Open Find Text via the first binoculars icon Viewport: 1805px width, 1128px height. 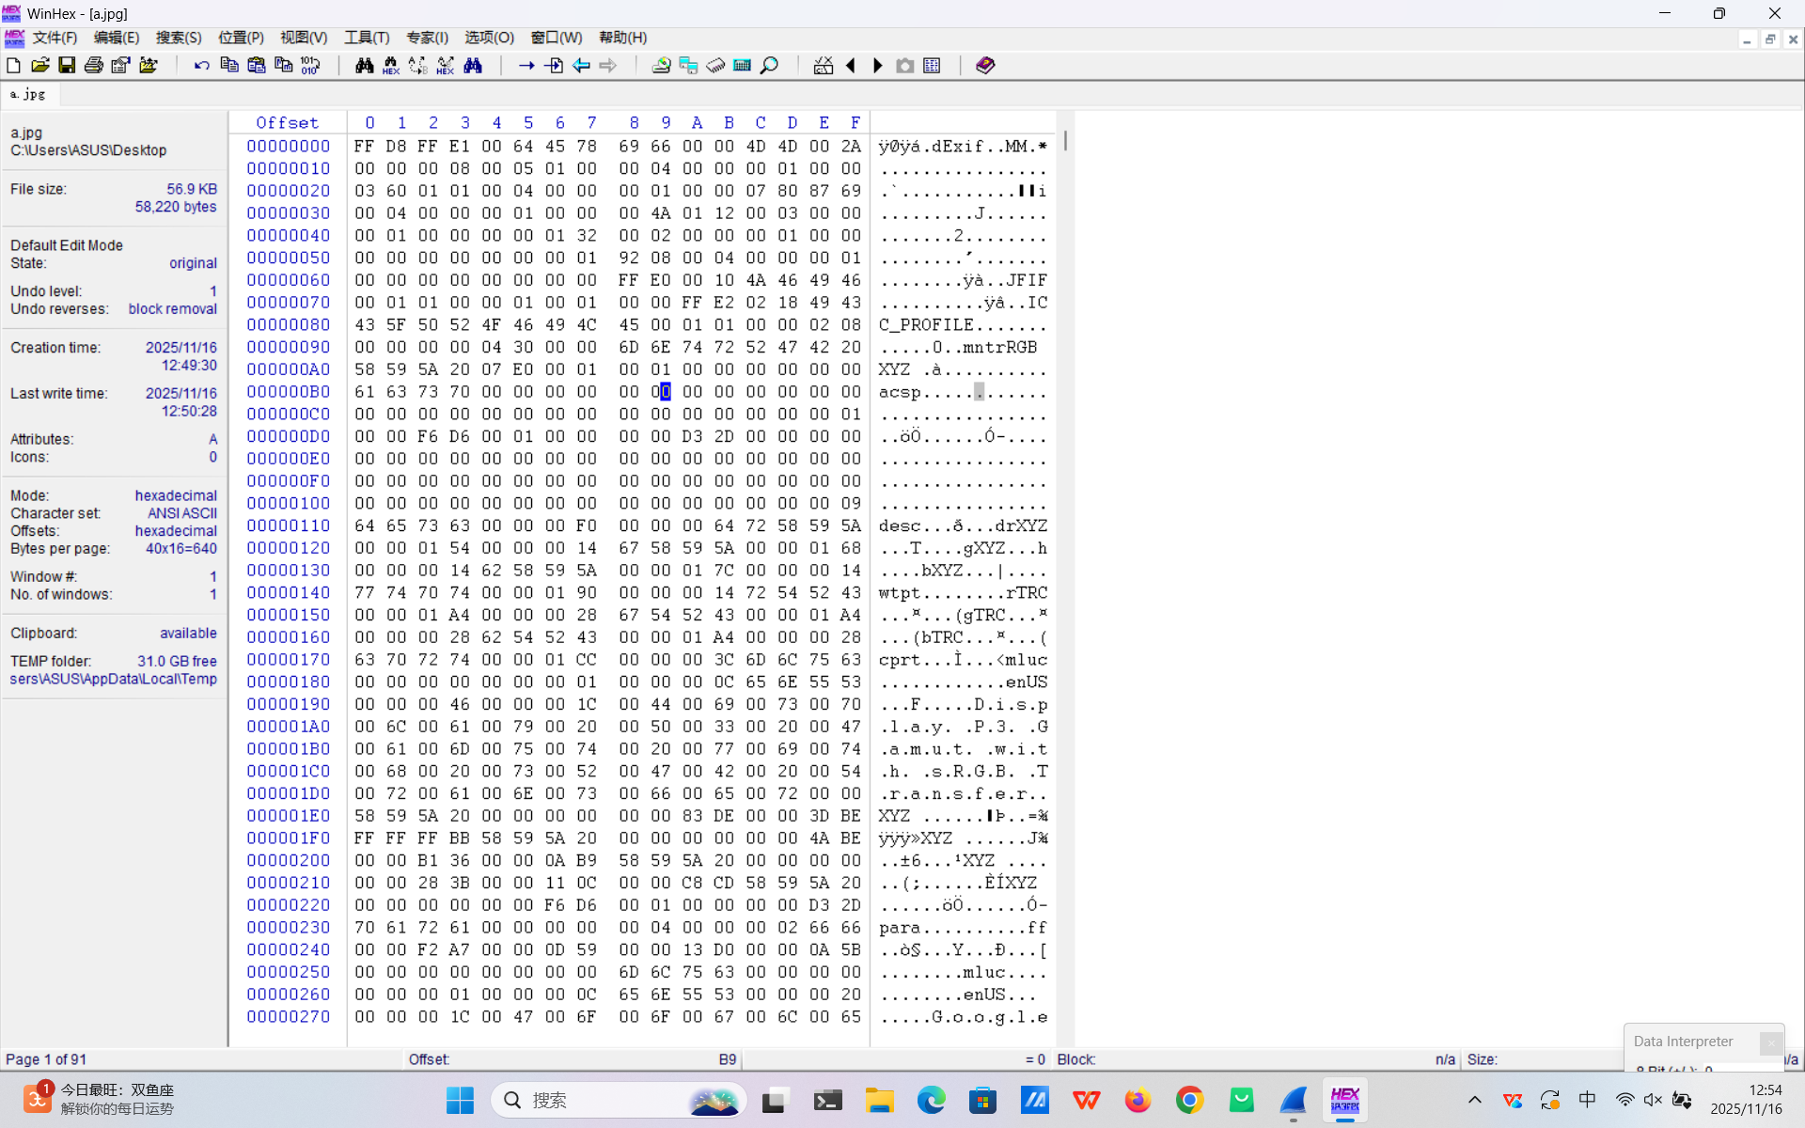364,65
